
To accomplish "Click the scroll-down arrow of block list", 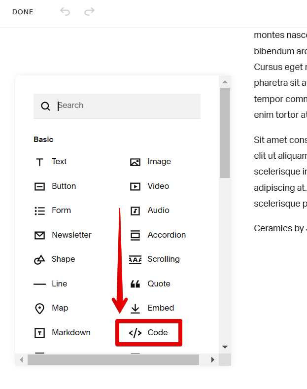I will (x=225, y=347).
